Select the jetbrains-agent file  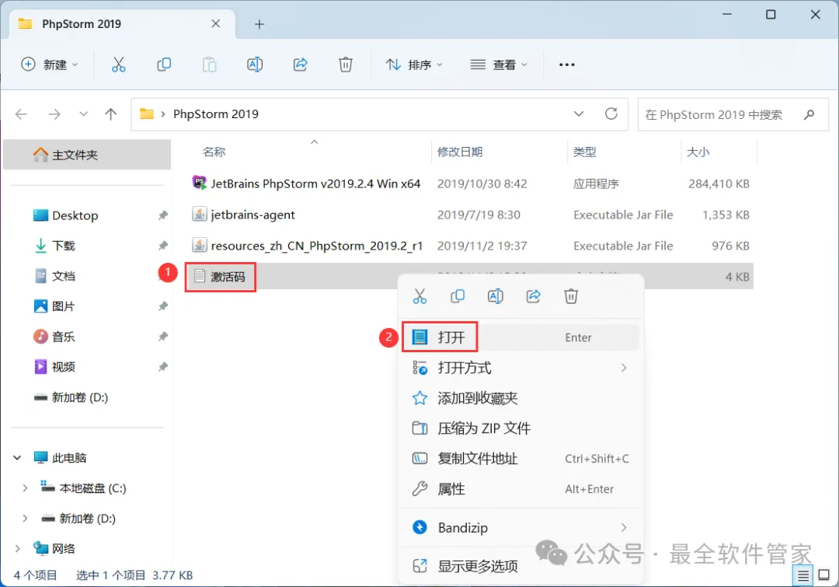(x=469, y=215)
